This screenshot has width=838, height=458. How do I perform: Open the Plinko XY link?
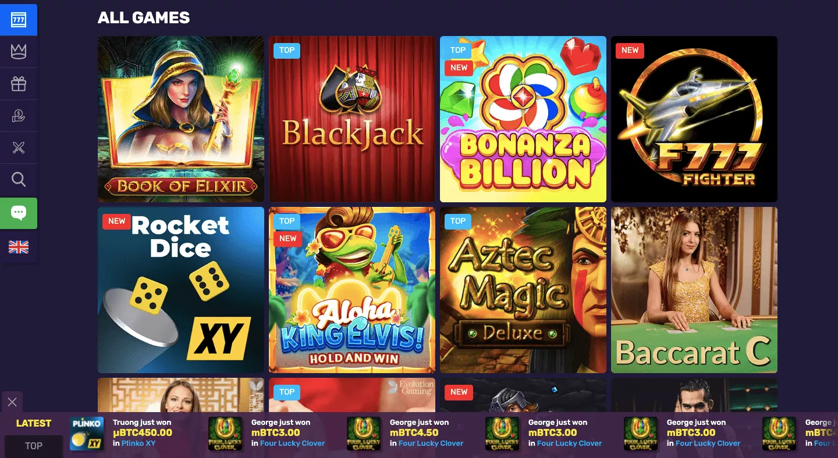(x=139, y=443)
